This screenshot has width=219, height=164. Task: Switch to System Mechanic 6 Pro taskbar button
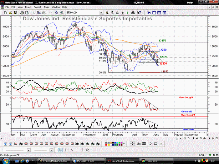[x=54, y=161]
